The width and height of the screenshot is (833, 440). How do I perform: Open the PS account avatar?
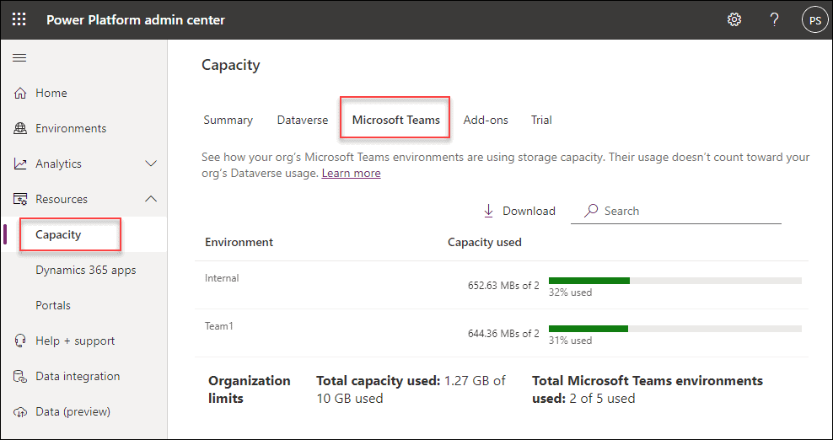click(815, 20)
